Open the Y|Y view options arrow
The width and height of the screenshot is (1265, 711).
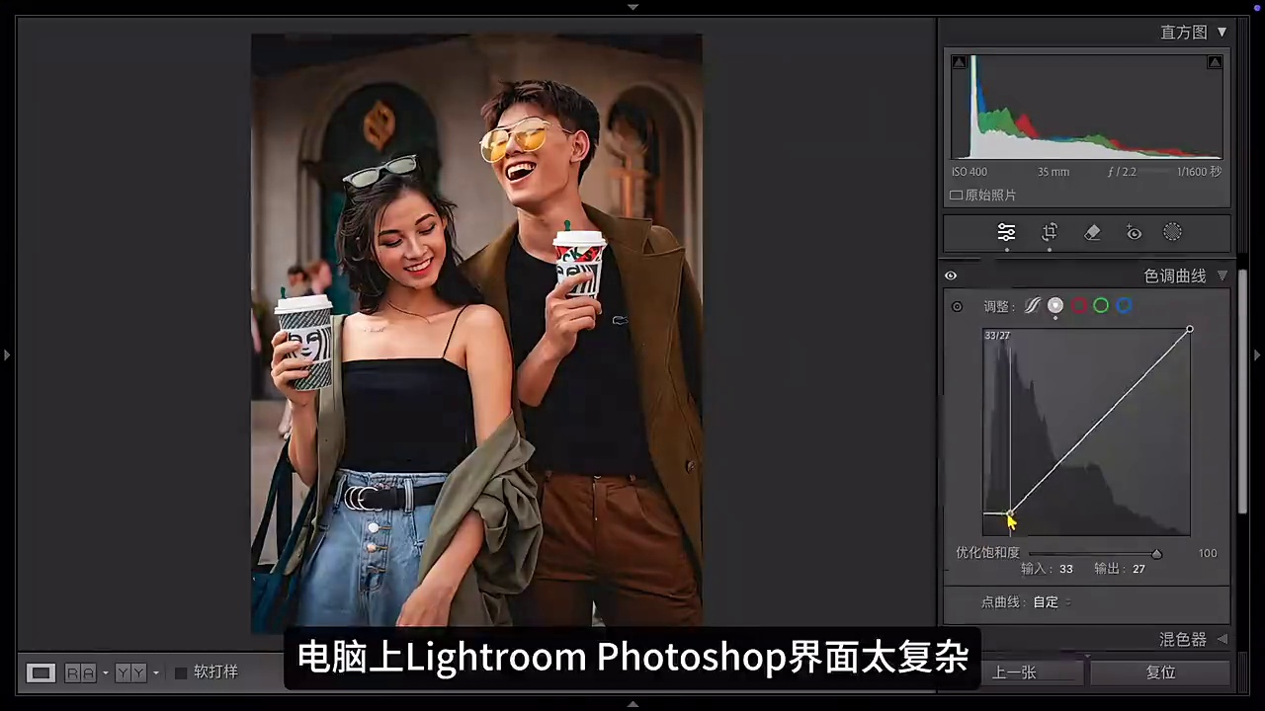[156, 673]
